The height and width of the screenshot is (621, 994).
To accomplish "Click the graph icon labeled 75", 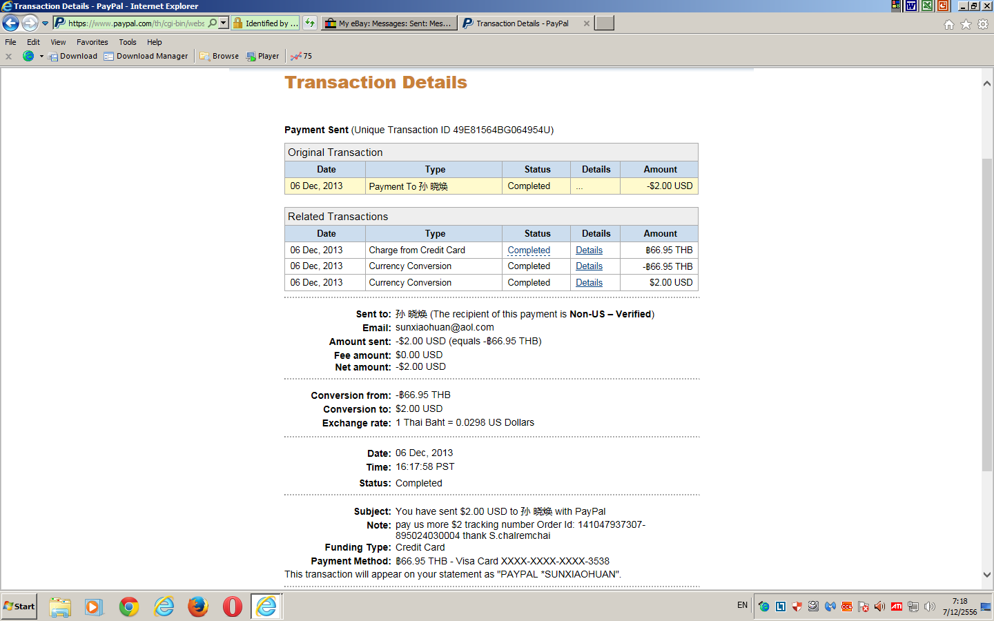I will 301,57.
